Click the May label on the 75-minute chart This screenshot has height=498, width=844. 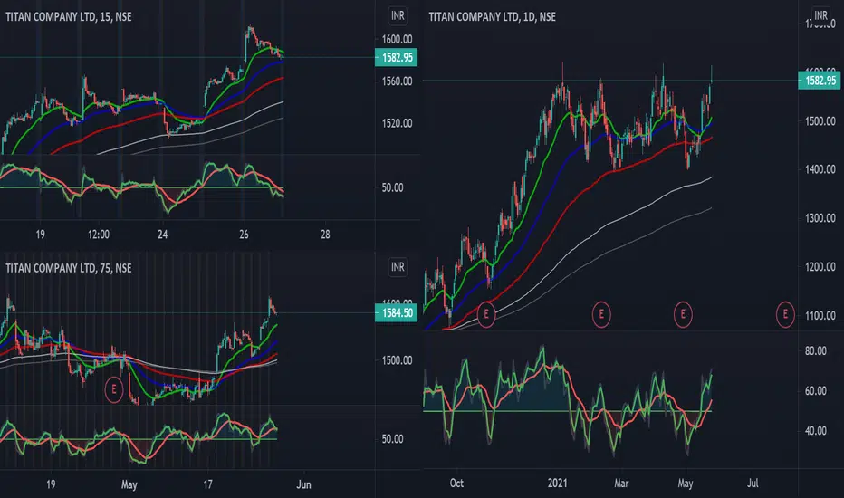click(x=129, y=485)
